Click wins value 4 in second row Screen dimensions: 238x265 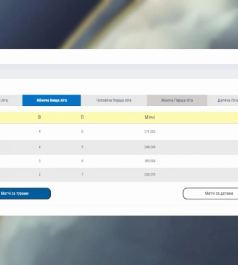(x=40, y=147)
